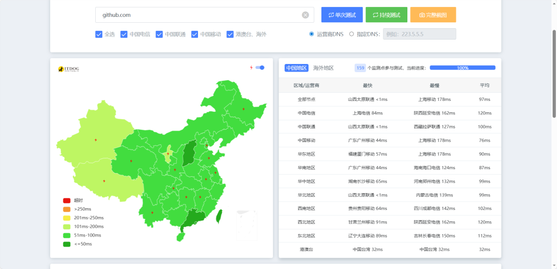557x269 pixels.
Task: Select the dark green Shanxi province on the map
Action: pyautogui.click(x=189, y=153)
